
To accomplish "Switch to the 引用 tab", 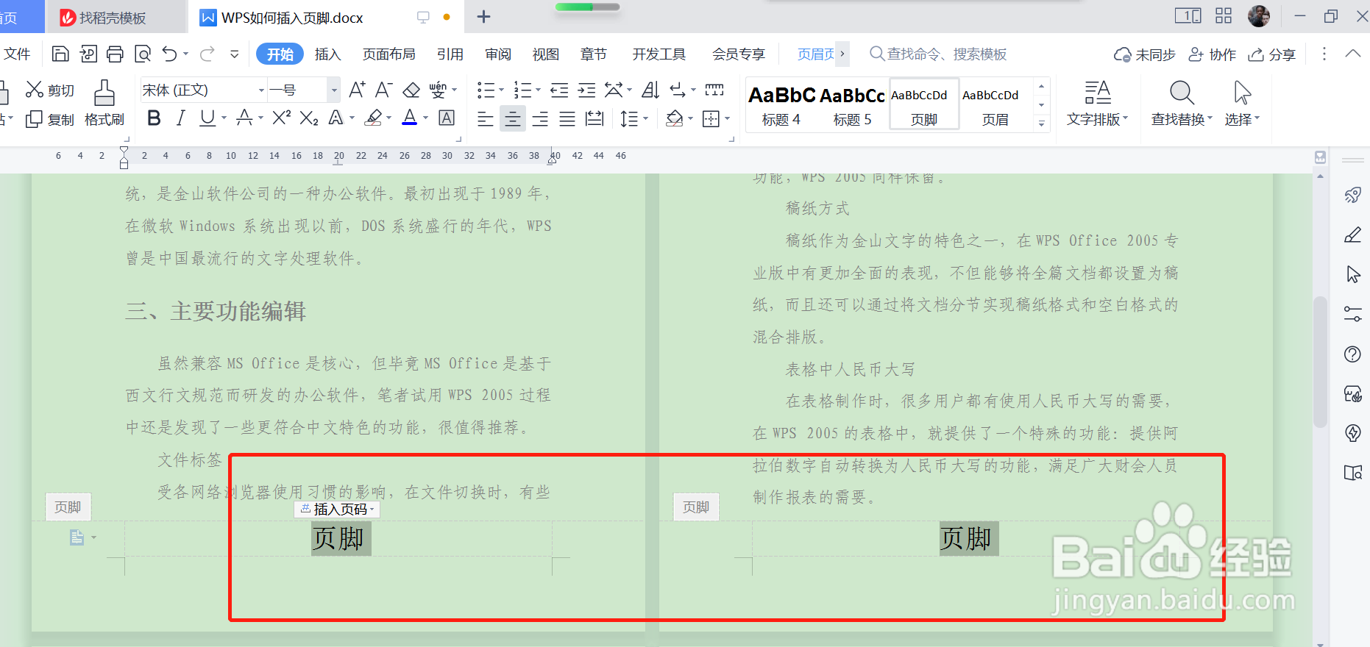I will 450,54.
